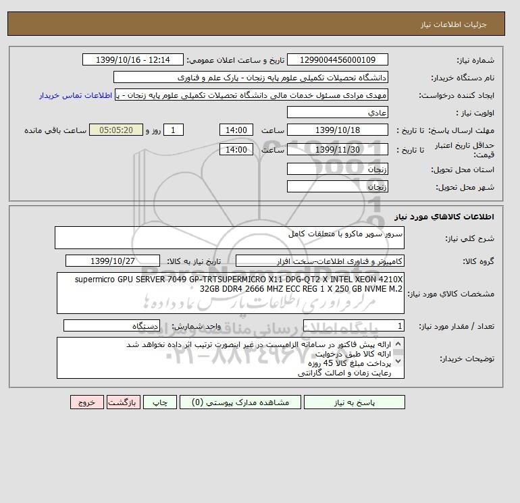Image resolution: width=520 pixels, height=503 pixels.
Task: Click general description field سرور سوپر ماکرو
Action: [x=230, y=238]
